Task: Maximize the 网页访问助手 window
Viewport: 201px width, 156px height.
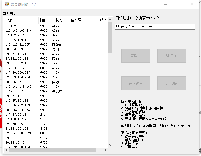Action: (179, 4)
